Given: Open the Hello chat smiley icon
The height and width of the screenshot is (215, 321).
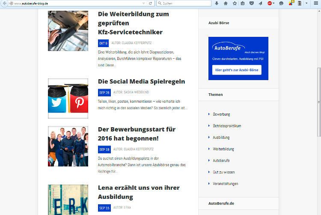Looking at the screenshot, I should point(281,3).
